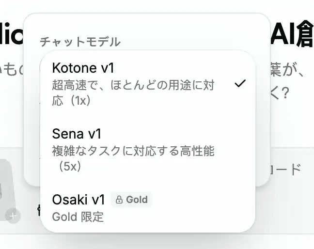Click the 複雑なタスクに対応する高性能 description text
314x249 pixels.
coord(133,151)
